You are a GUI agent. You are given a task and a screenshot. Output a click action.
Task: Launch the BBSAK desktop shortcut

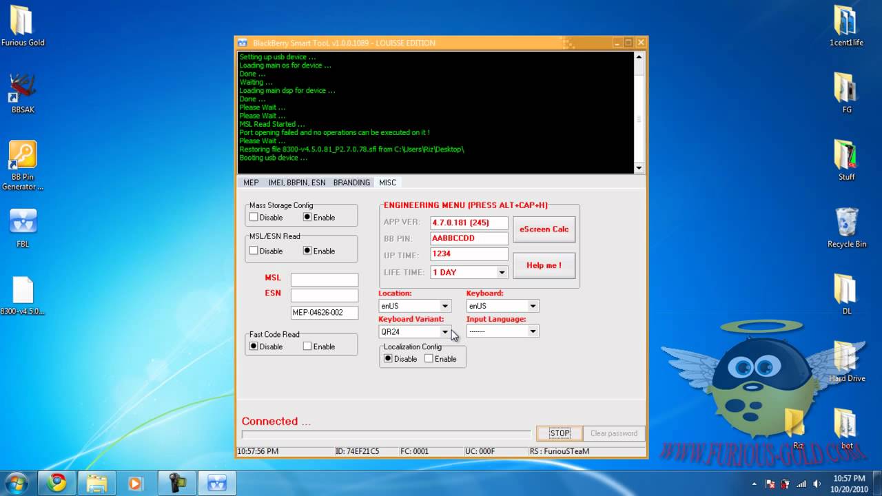click(x=23, y=93)
